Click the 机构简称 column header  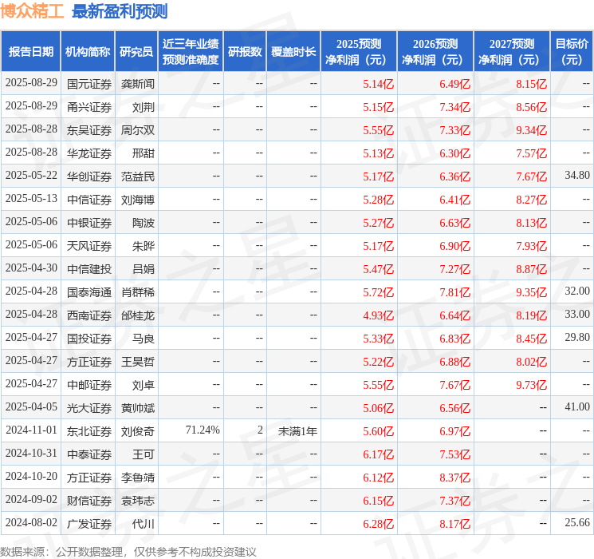88,52
